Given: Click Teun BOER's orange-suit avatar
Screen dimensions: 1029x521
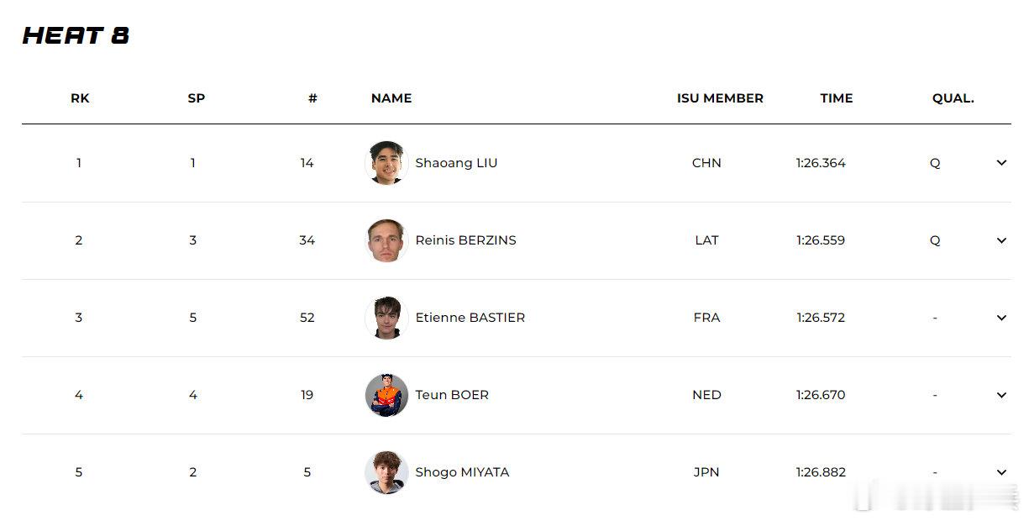Looking at the screenshot, I should 386,395.
